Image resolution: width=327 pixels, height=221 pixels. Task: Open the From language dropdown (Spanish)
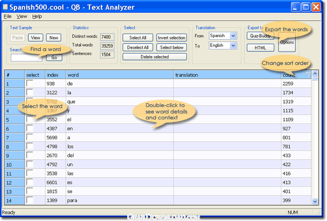pyautogui.click(x=223, y=36)
